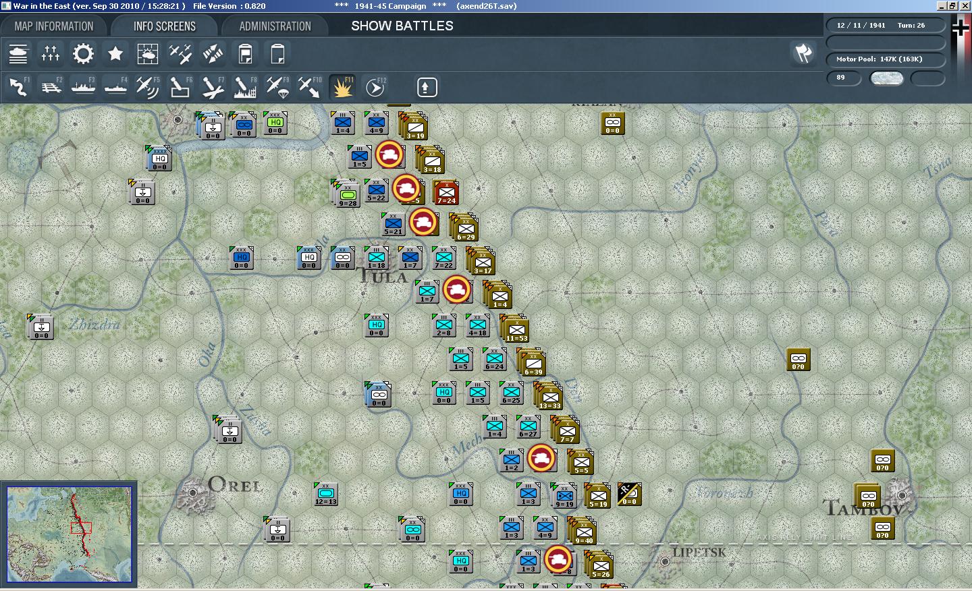Click the snowy weather indicator pill

pos(886,78)
